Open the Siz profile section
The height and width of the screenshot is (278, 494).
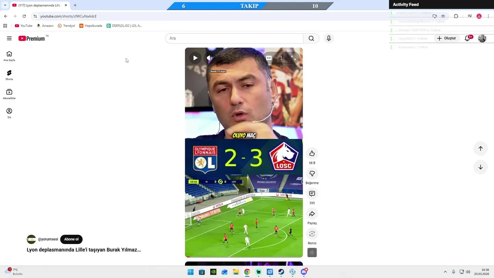tap(9, 113)
